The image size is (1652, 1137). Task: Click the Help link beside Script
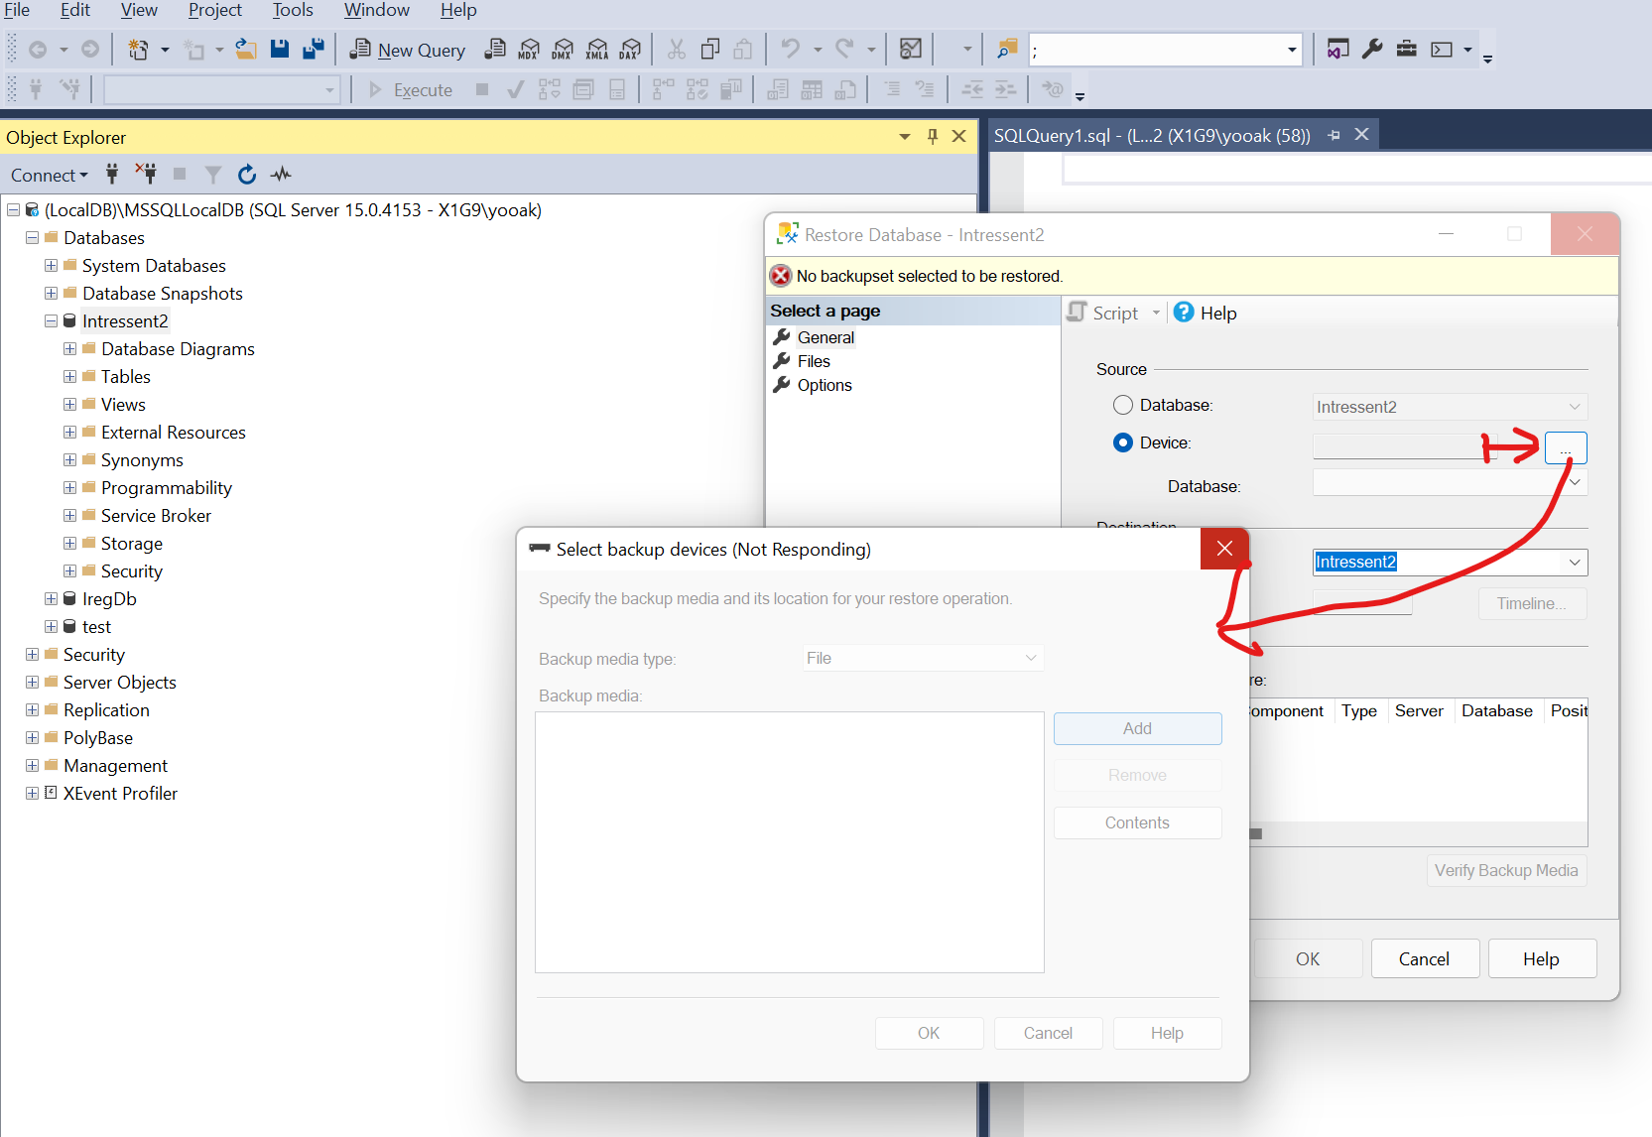tap(1206, 313)
